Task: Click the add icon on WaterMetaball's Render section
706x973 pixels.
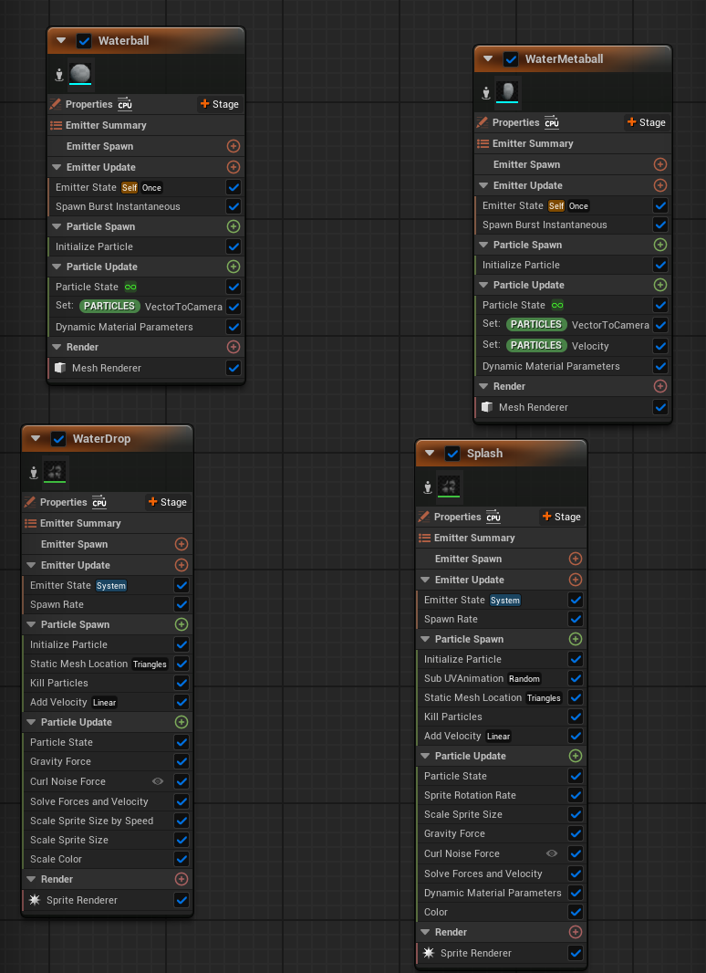Action: pos(660,386)
